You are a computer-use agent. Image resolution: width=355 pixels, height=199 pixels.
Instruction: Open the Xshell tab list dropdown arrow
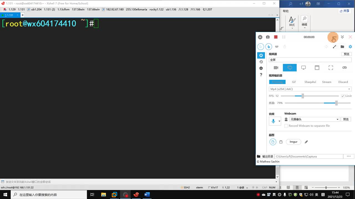pyautogui.click(x=277, y=15)
